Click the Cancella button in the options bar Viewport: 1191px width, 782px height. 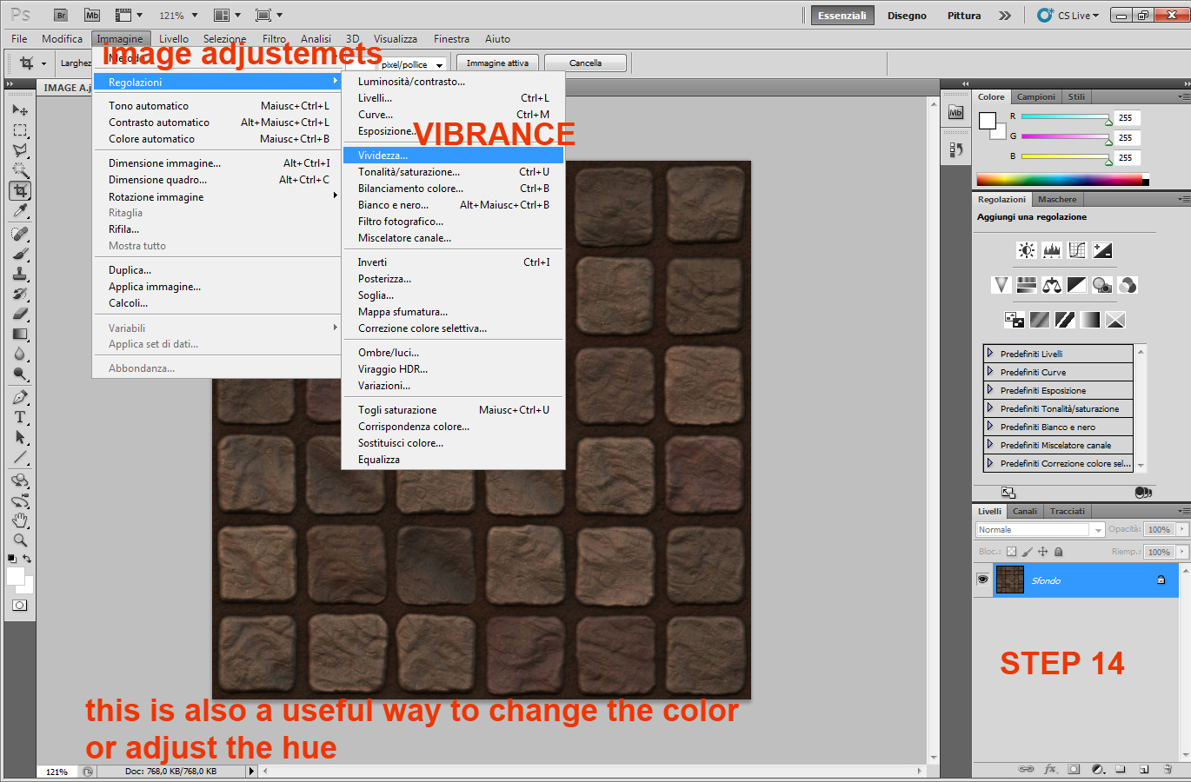point(584,62)
